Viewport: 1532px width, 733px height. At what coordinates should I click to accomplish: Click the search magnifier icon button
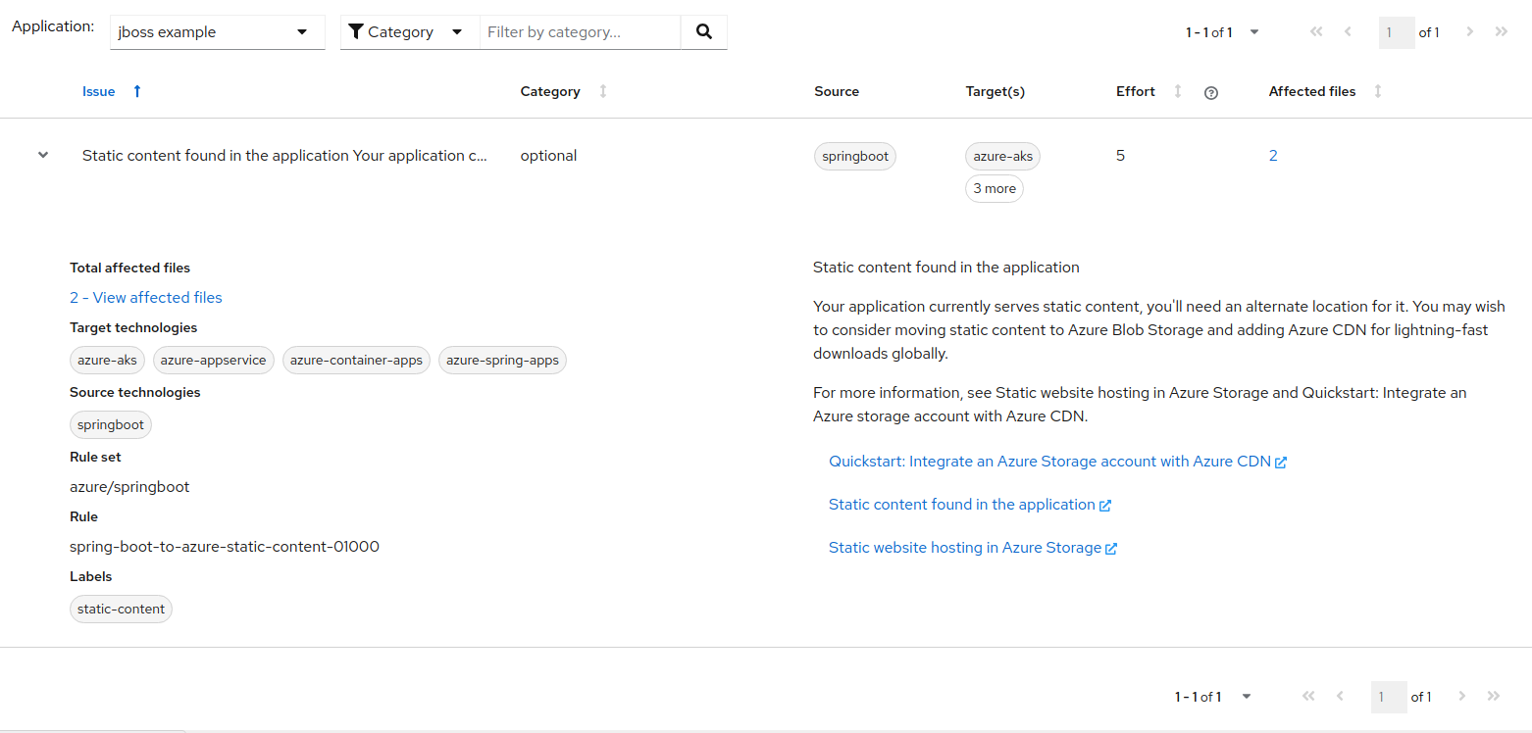coord(703,31)
